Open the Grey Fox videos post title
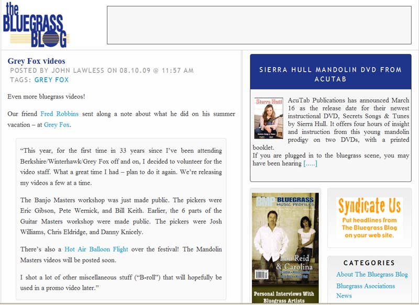This screenshot has width=419, height=305. [36, 61]
